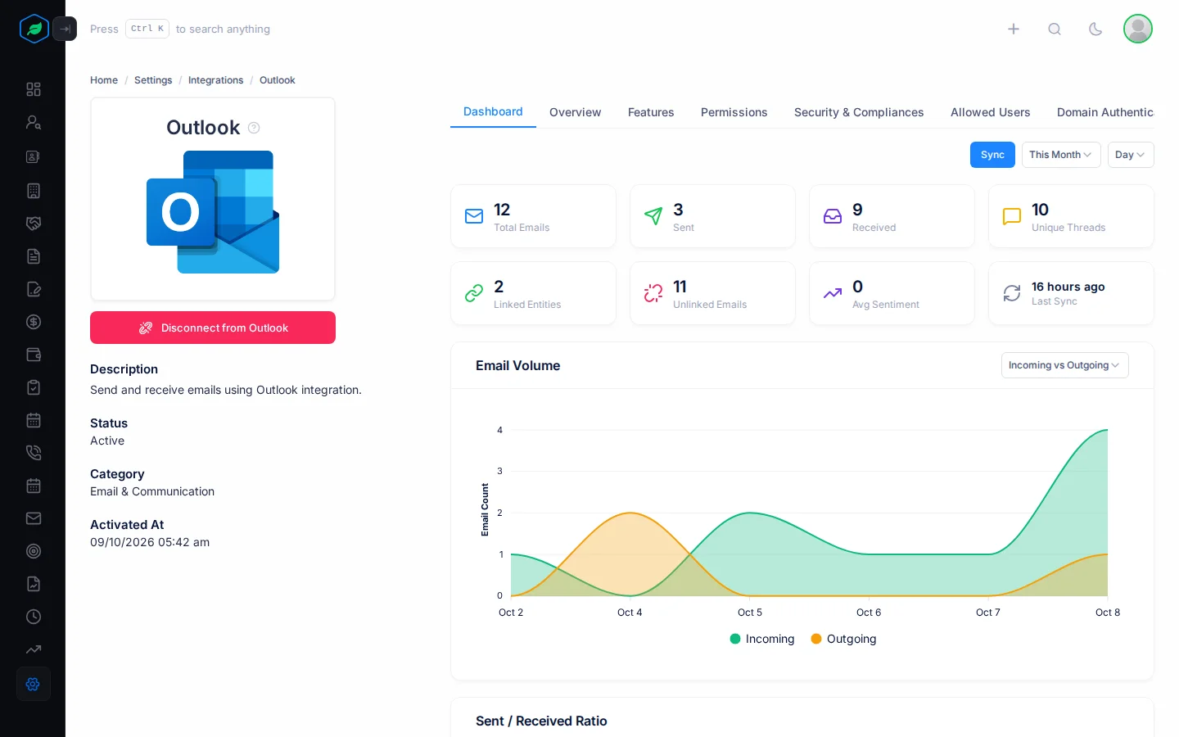
Task: Toggle the Outgoing series in chart legend
Action: (843, 639)
